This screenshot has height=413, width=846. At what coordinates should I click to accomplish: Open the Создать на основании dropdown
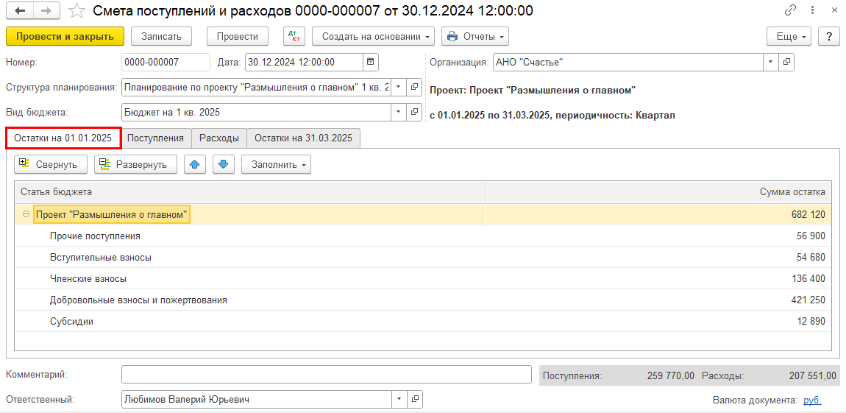click(373, 37)
